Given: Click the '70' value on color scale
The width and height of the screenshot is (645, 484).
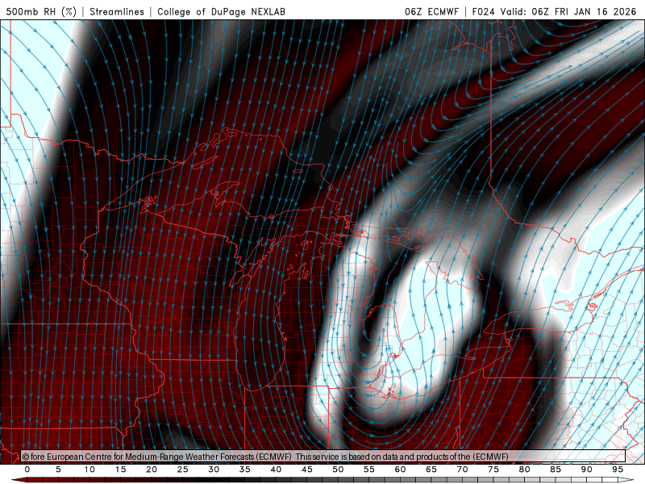Looking at the screenshot, I should click(x=462, y=469).
